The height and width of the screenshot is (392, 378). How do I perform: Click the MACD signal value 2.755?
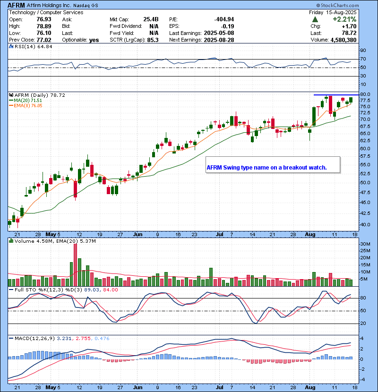(83, 339)
